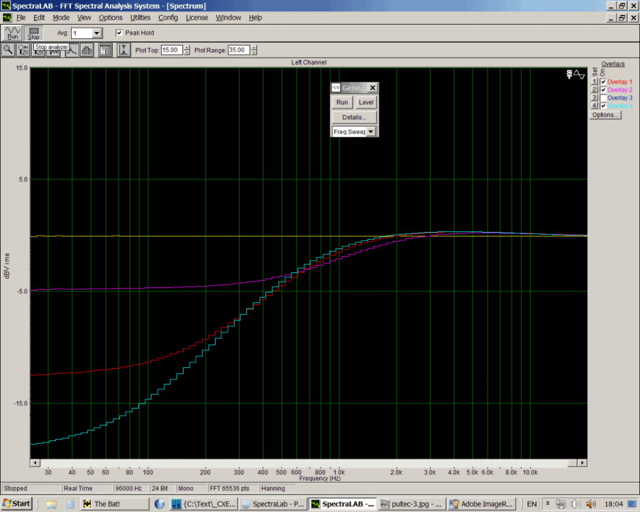Click the Run analyzer toolbar icon
This screenshot has height=512, width=640.
click(12, 32)
